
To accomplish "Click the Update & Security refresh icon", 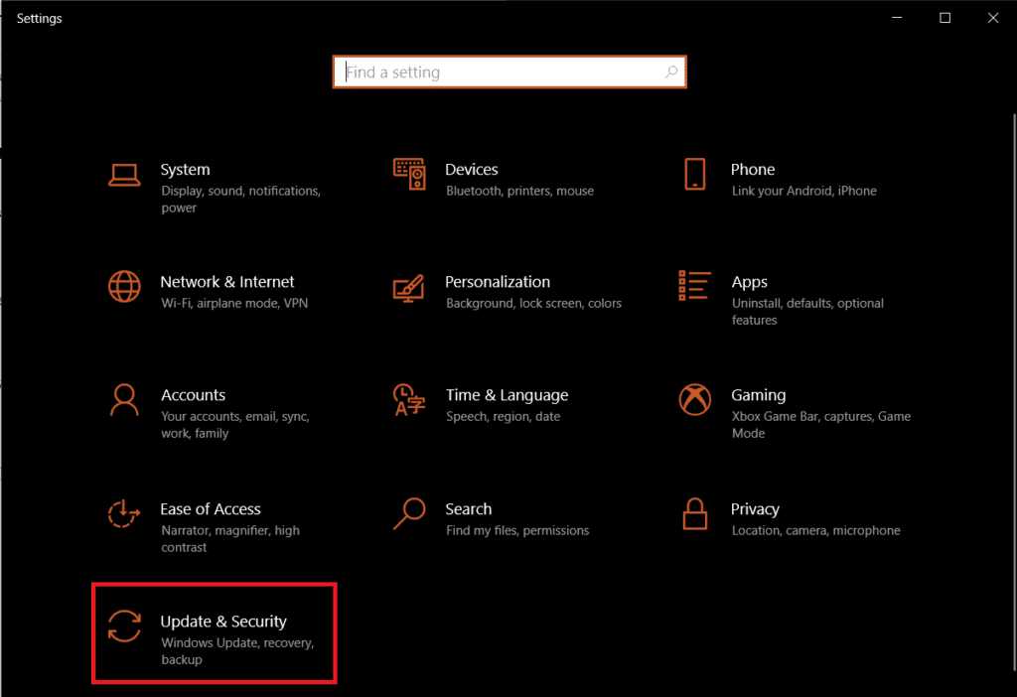I will (124, 627).
